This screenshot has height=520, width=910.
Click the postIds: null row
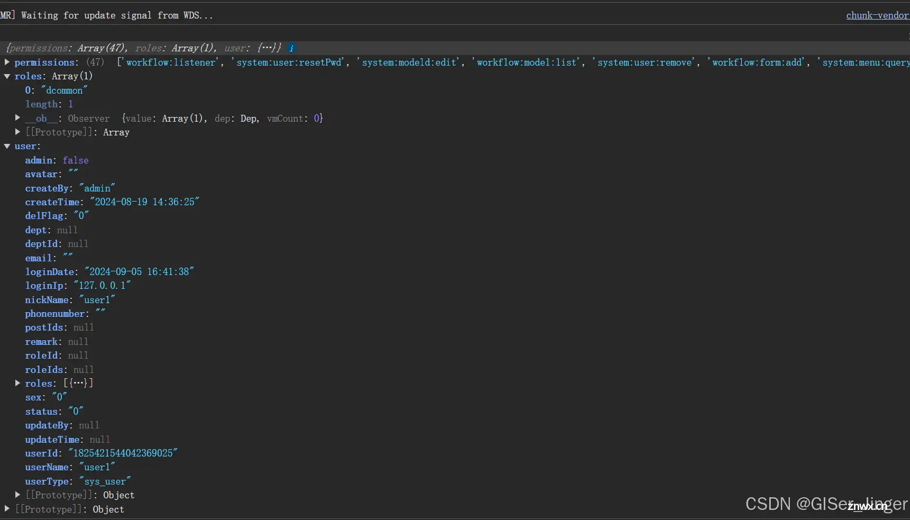pos(59,327)
